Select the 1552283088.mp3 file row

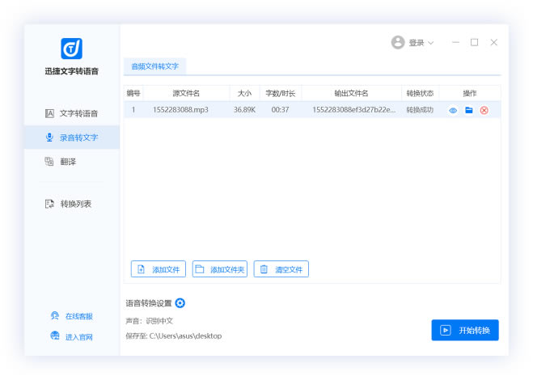pyautogui.click(x=267, y=110)
